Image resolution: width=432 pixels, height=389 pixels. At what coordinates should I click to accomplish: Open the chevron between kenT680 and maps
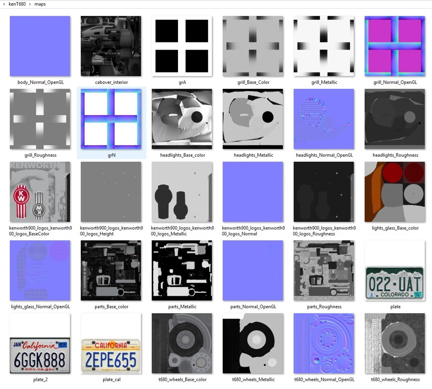coord(30,4)
